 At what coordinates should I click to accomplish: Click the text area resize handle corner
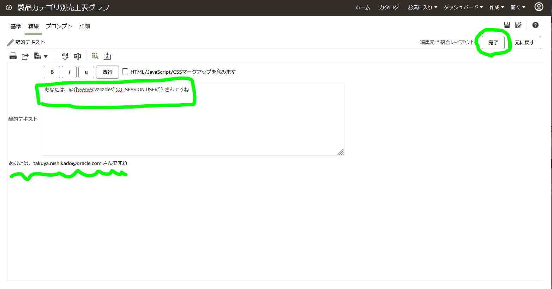pyautogui.click(x=341, y=152)
